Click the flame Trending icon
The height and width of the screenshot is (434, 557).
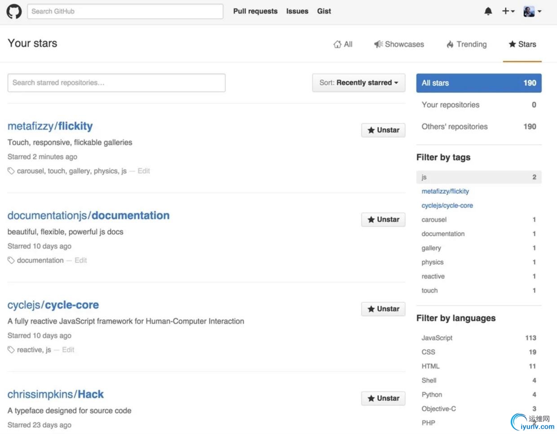coord(450,44)
